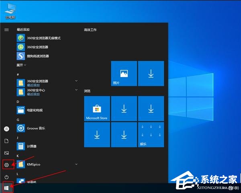Open the 照片 Photos tile
This screenshot has height=193, width=241.
[124, 74]
